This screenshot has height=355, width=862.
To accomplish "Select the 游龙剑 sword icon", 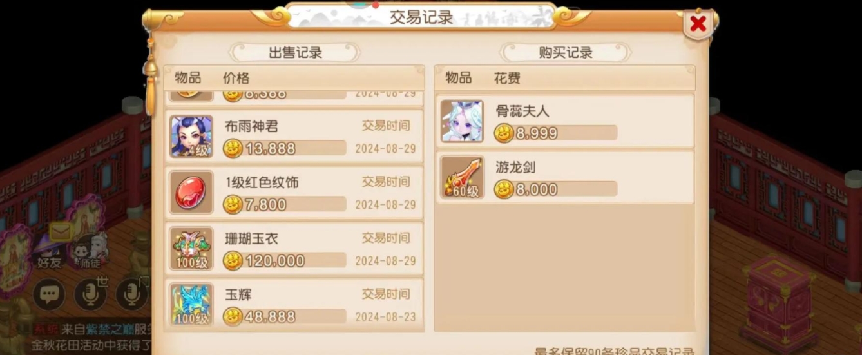I will tap(462, 177).
